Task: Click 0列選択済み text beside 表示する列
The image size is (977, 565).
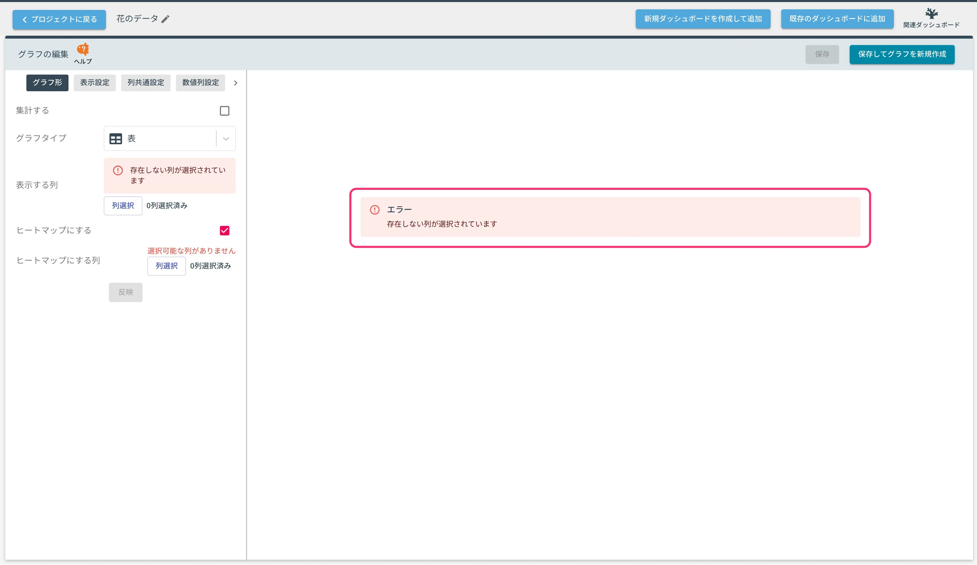Action: (x=167, y=206)
